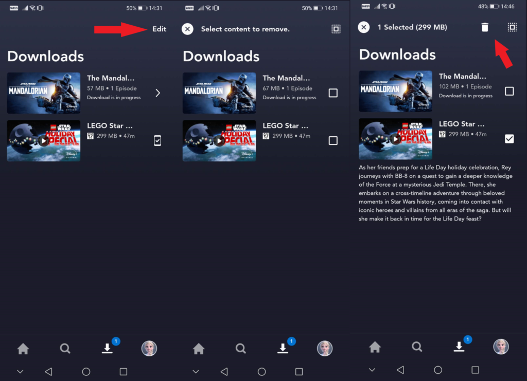Open profile avatar on 'Select content to remove' screen

click(325, 349)
